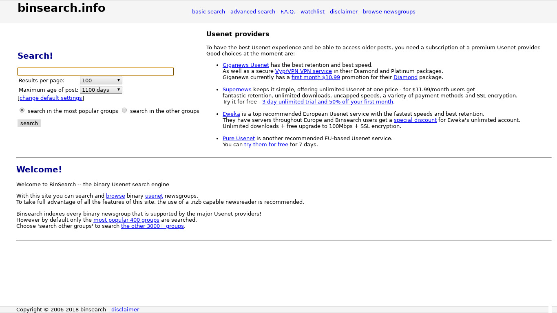Click the Search! heading

35,56
